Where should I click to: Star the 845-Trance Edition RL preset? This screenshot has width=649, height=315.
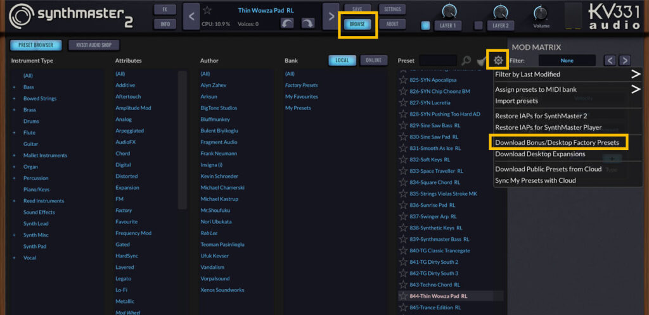pyautogui.click(x=403, y=307)
